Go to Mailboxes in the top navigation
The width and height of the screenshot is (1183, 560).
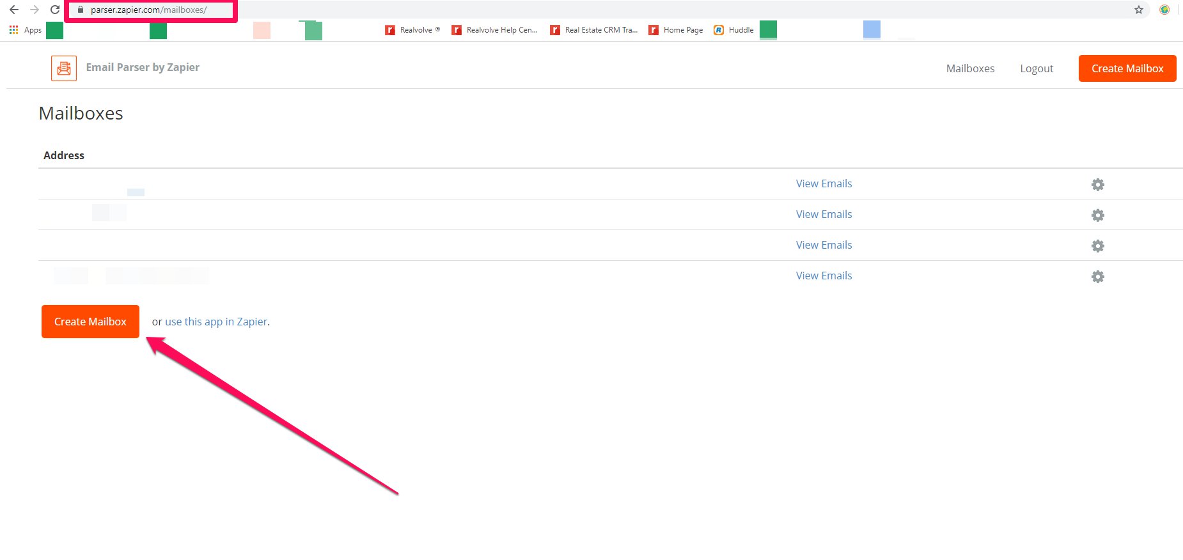[970, 68]
